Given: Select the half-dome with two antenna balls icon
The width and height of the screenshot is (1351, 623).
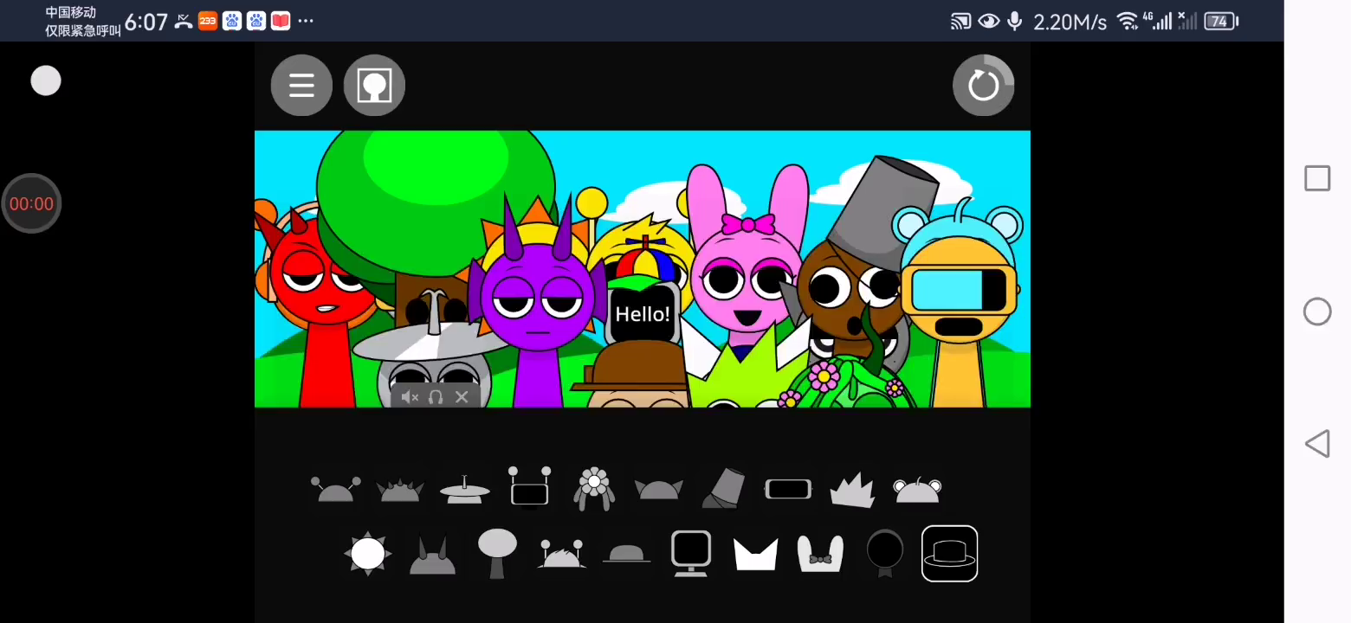Looking at the screenshot, I should 336,490.
